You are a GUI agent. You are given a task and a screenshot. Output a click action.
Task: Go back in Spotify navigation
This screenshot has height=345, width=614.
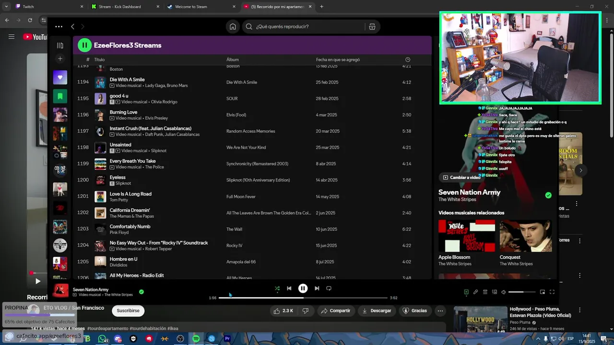[72, 27]
